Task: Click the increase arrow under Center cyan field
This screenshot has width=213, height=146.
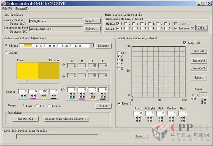Action: coord(25,96)
